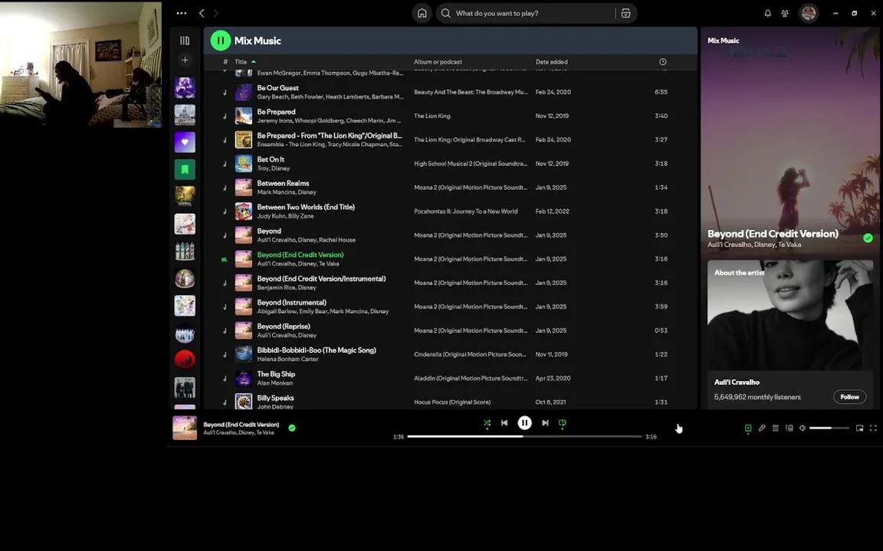The height and width of the screenshot is (551, 883).
Task: Go back with the left arrow
Action: [x=202, y=13]
